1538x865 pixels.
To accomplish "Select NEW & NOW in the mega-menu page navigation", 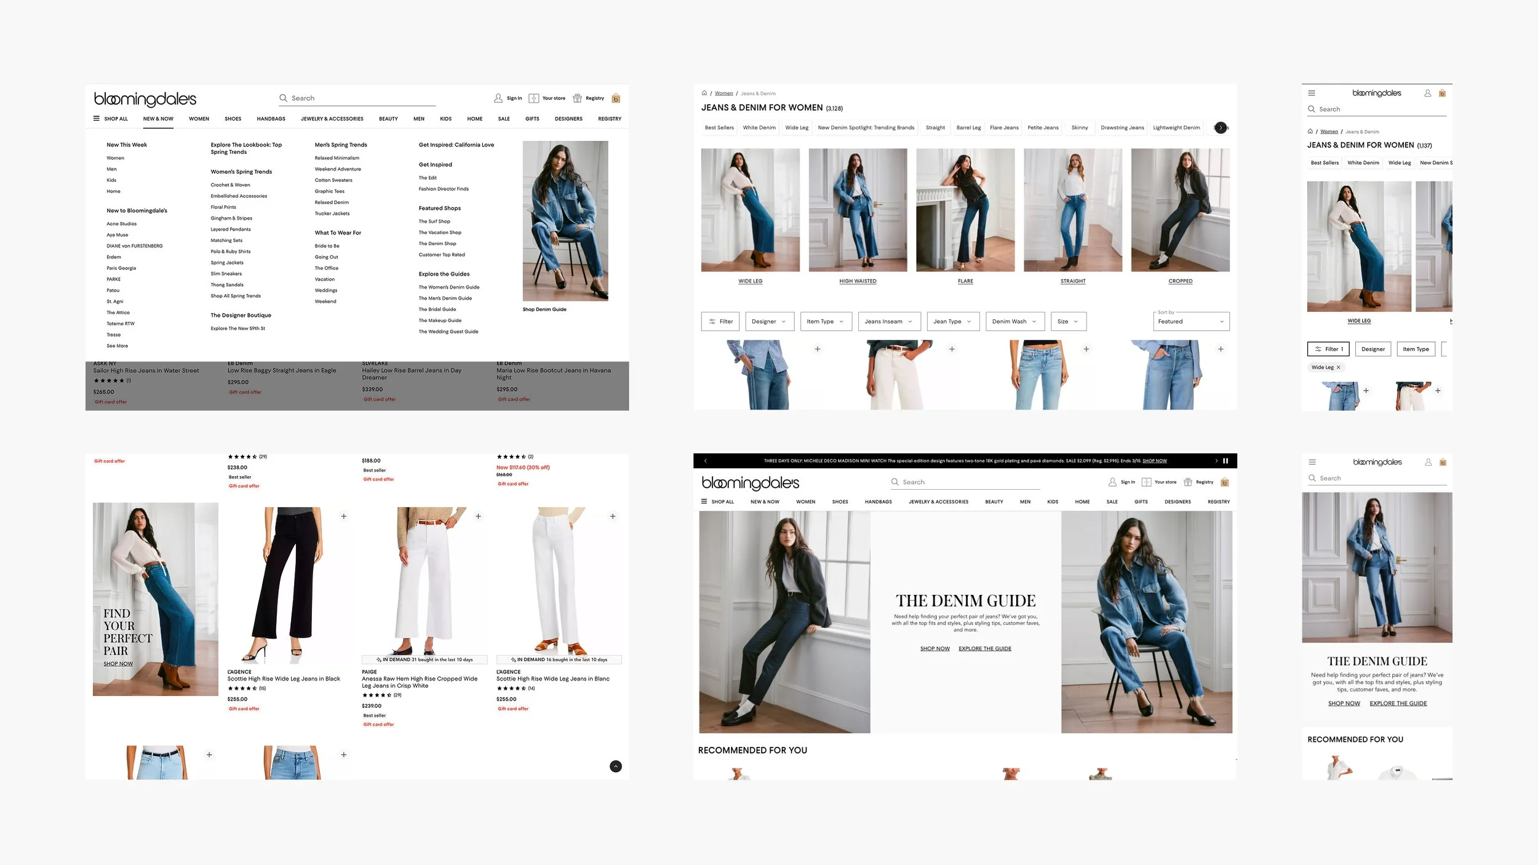I will pyautogui.click(x=158, y=119).
